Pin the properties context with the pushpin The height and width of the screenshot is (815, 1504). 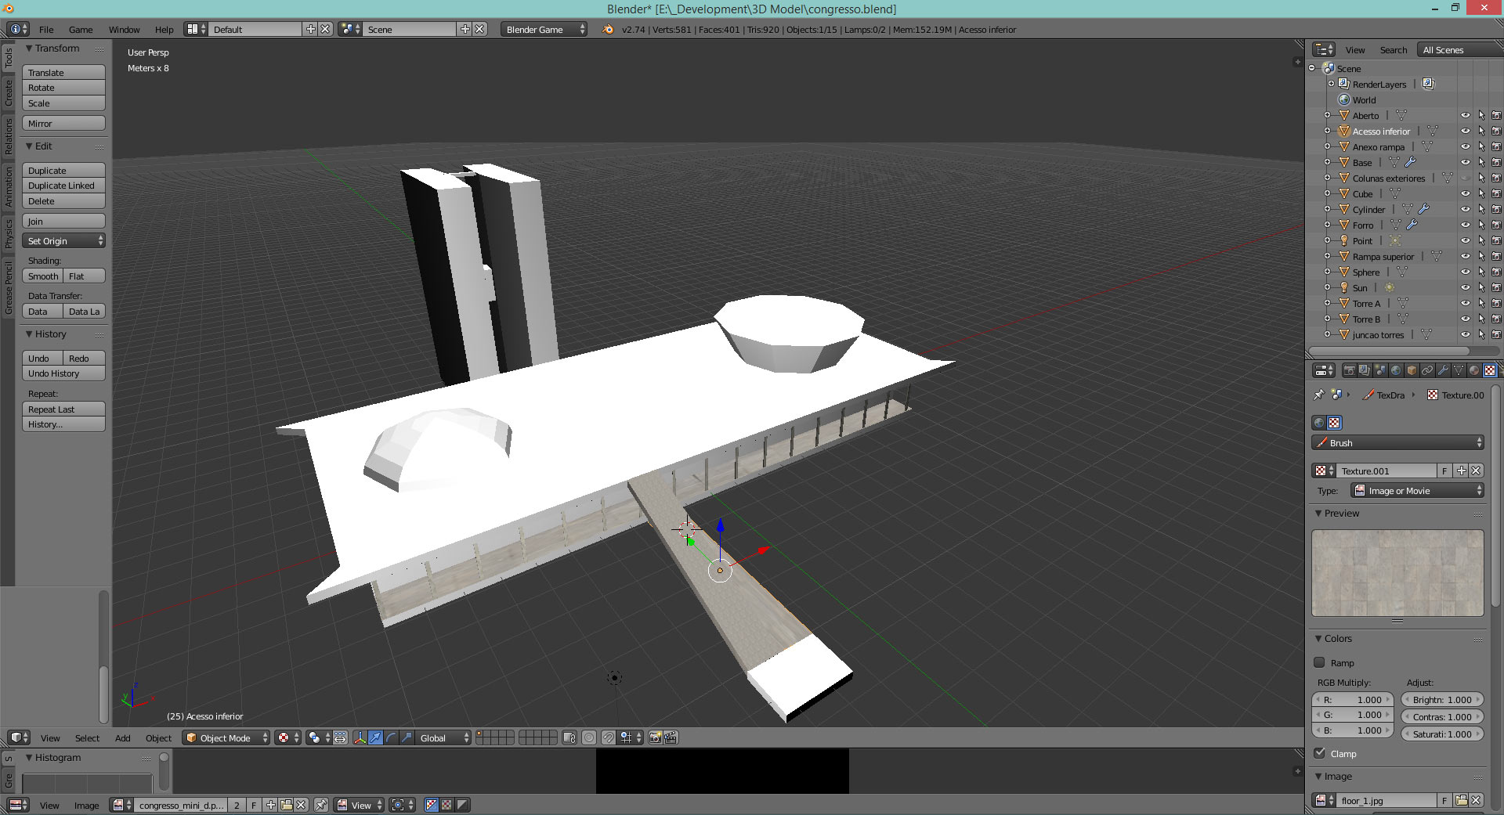(x=1318, y=395)
